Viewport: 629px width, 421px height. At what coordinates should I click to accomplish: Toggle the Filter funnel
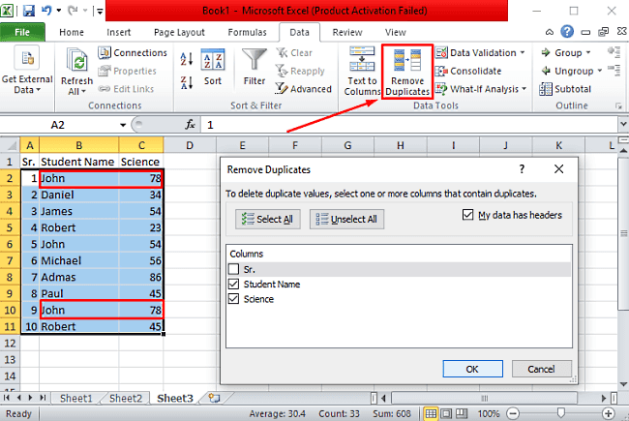click(255, 67)
